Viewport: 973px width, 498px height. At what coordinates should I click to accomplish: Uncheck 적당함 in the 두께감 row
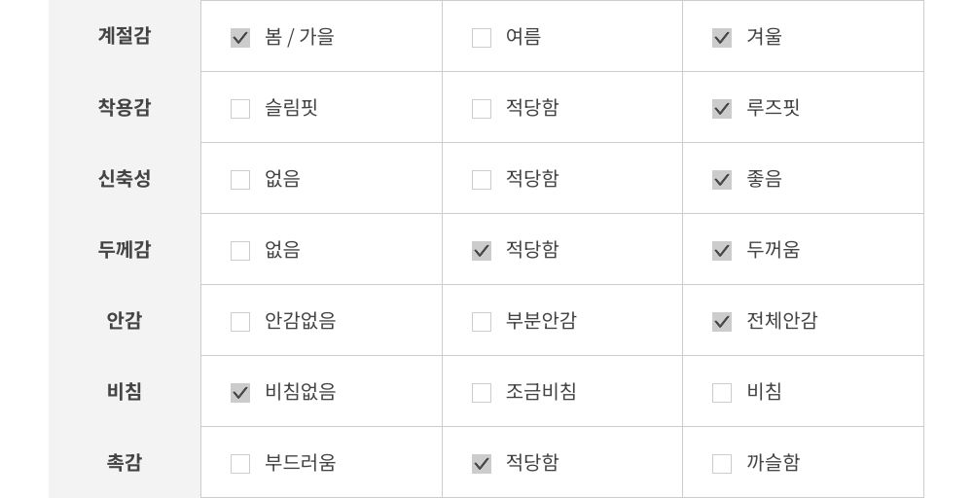coord(482,251)
